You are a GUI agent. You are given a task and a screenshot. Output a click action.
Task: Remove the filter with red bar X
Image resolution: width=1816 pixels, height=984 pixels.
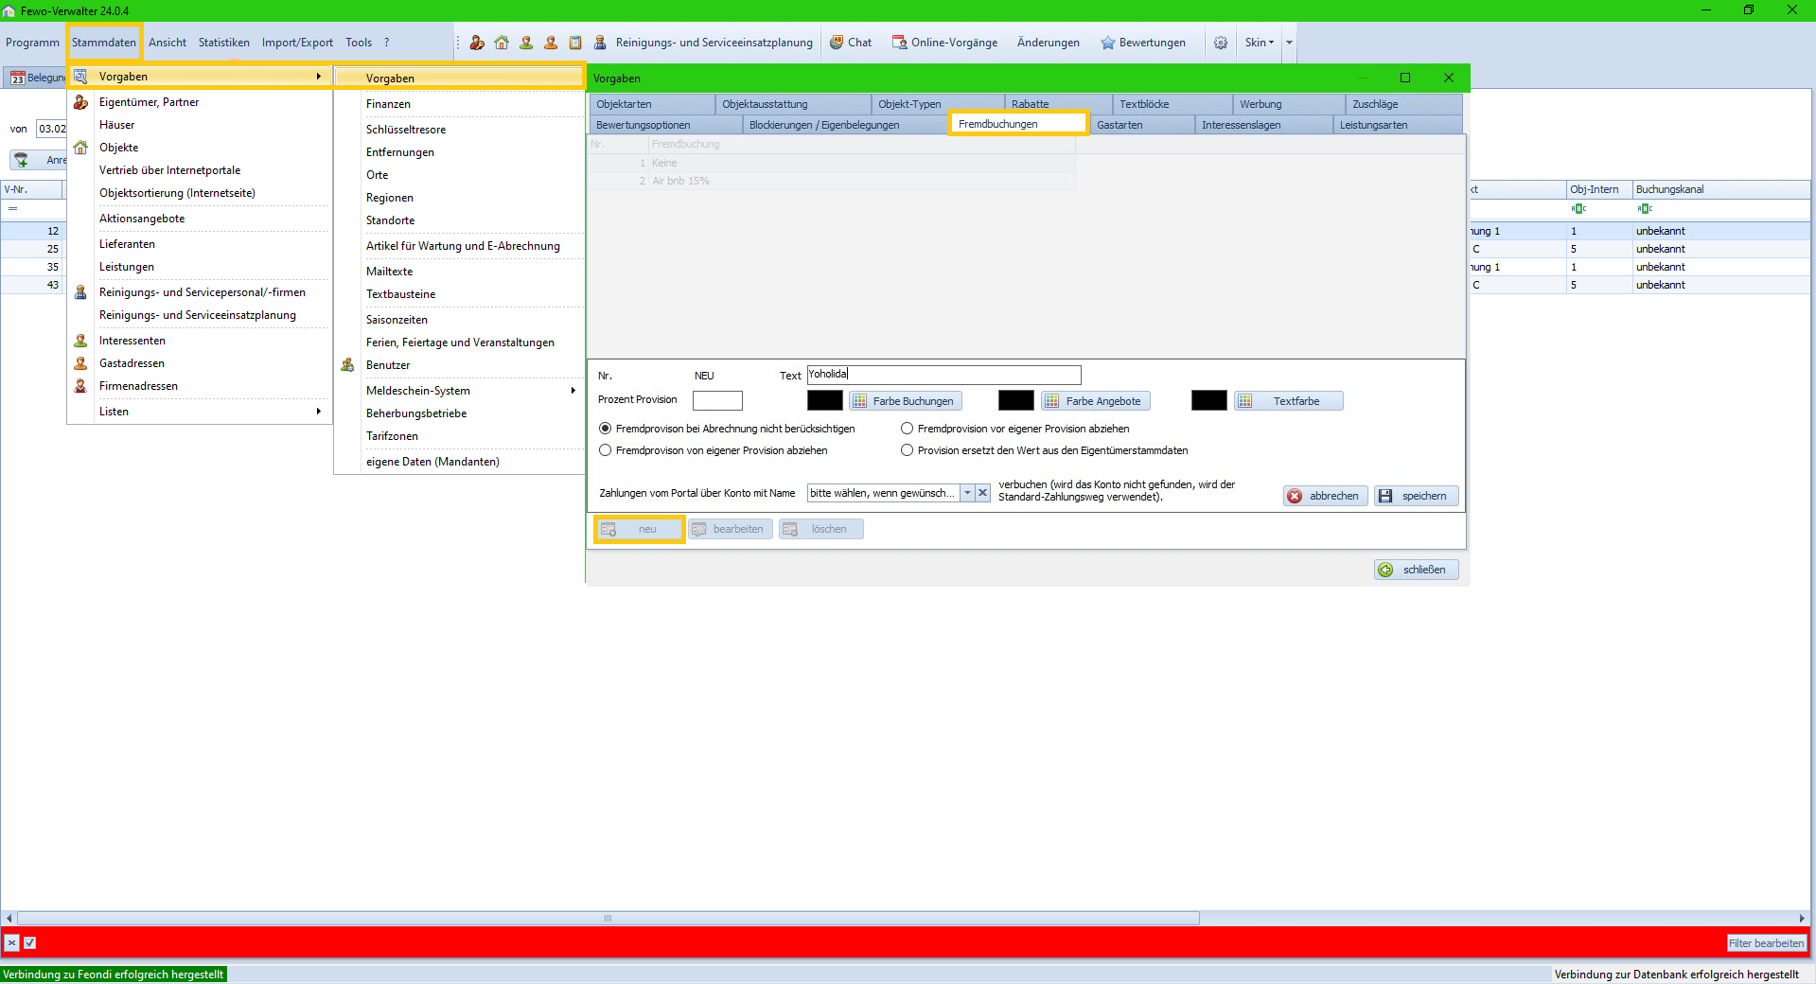[11, 942]
